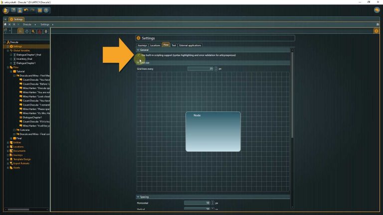383x215 pixels.
Task: Select Journeys in navigator tree
Action: [18, 155]
